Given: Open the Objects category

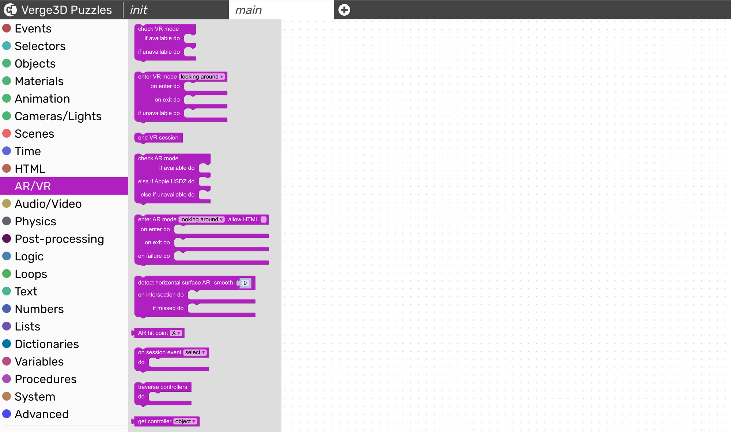Looking at the screenshot, I should pos(64,64).
